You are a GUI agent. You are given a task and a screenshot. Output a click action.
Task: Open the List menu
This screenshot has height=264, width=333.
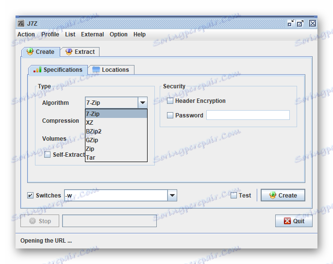tap(70, 34)
